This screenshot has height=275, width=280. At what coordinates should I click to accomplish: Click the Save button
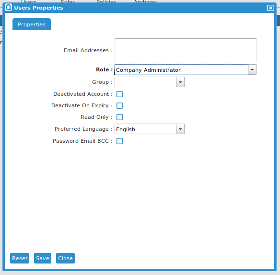pyautogui.click(x=43, y=258)
